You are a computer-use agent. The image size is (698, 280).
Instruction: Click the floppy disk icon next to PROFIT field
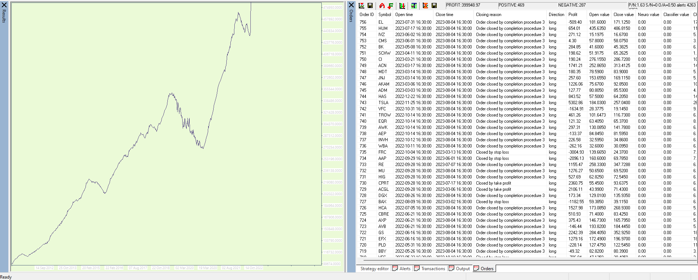pyautogui.click(x=434, y=5)
